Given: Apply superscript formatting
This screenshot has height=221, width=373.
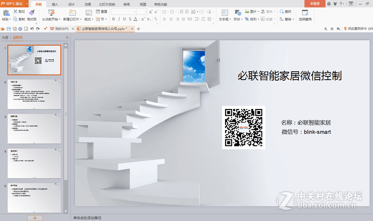Looking at the screenshot, I should pyautogui.click(x=143, y=19).
